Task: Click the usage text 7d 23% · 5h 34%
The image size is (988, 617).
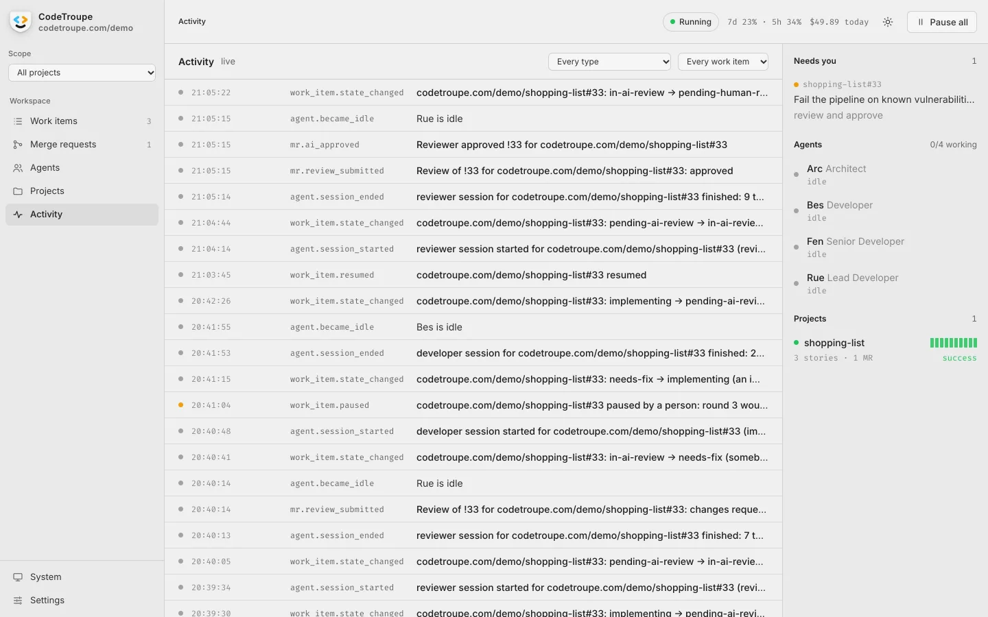Action: 764,22
